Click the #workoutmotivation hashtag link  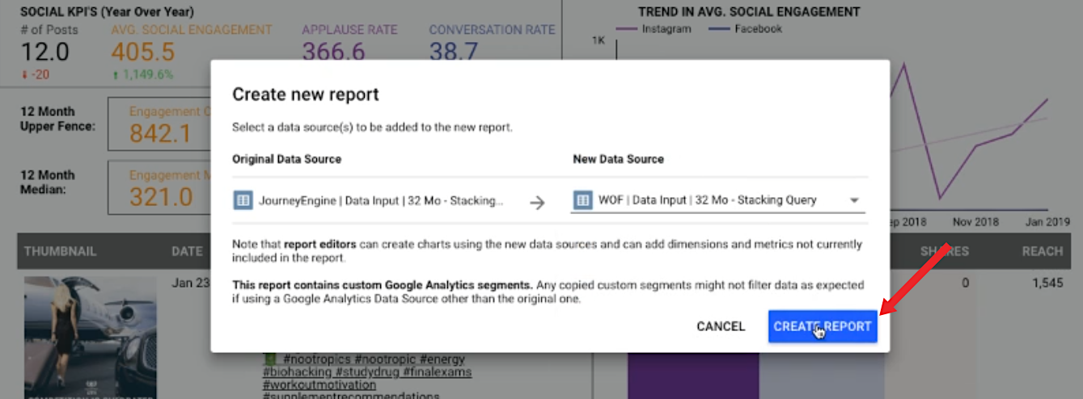click(x=318, y=385)
